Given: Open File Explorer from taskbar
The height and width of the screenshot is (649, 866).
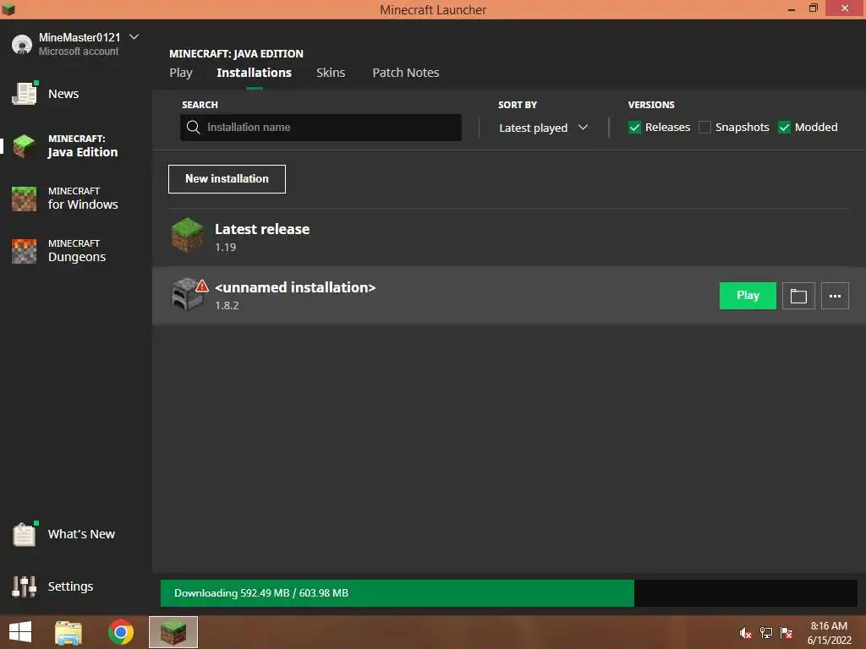Looking at the screenshot, I should [69, 632].
